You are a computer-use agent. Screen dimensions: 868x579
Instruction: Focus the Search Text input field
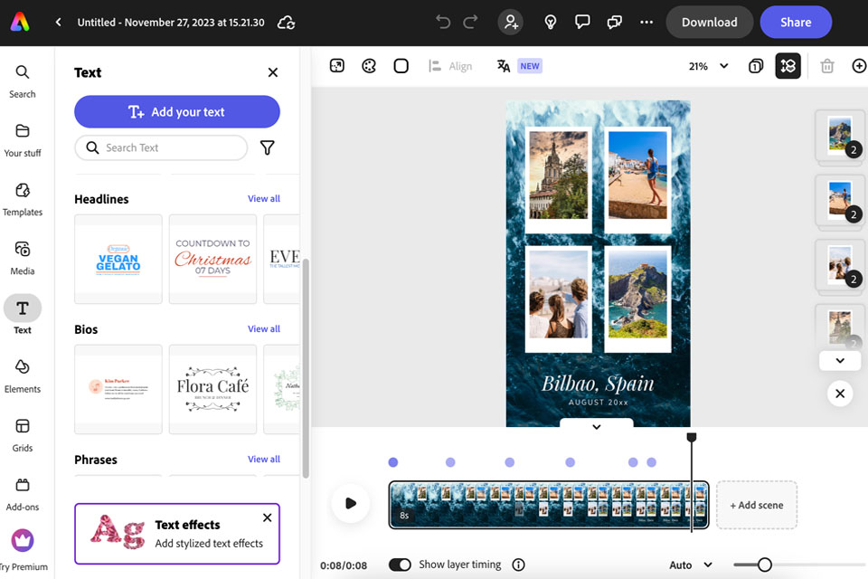click(x=161, y=148)
